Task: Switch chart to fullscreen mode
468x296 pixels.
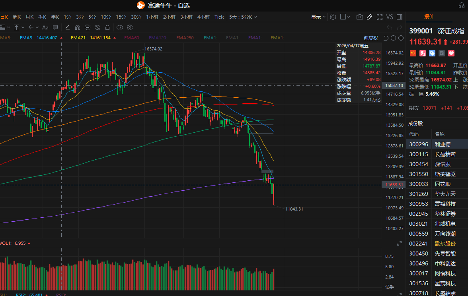Action: pyautogui.click(x=380, y=17)
